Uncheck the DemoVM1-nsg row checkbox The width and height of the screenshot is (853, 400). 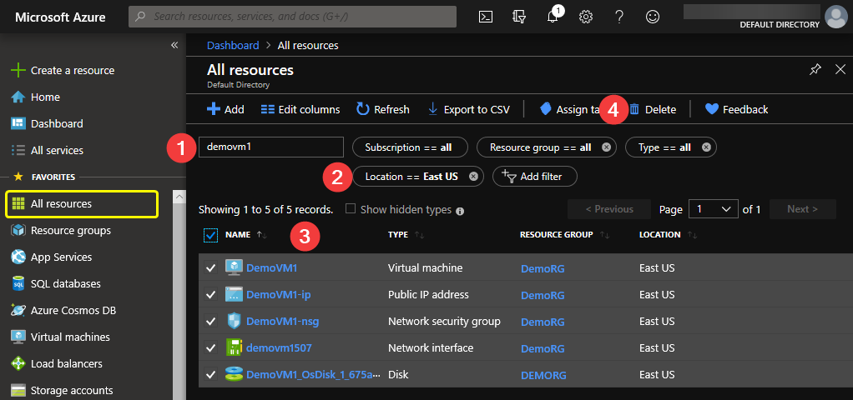[x=210, y=321]
